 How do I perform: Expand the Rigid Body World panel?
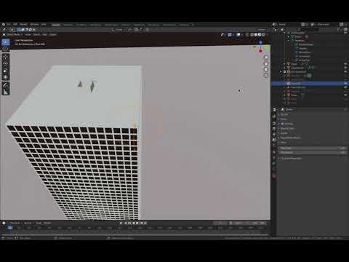pos(290,138)
